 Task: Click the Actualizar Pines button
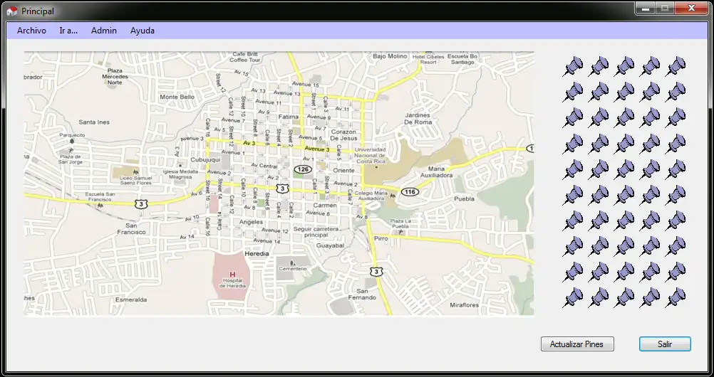(577, 344)
